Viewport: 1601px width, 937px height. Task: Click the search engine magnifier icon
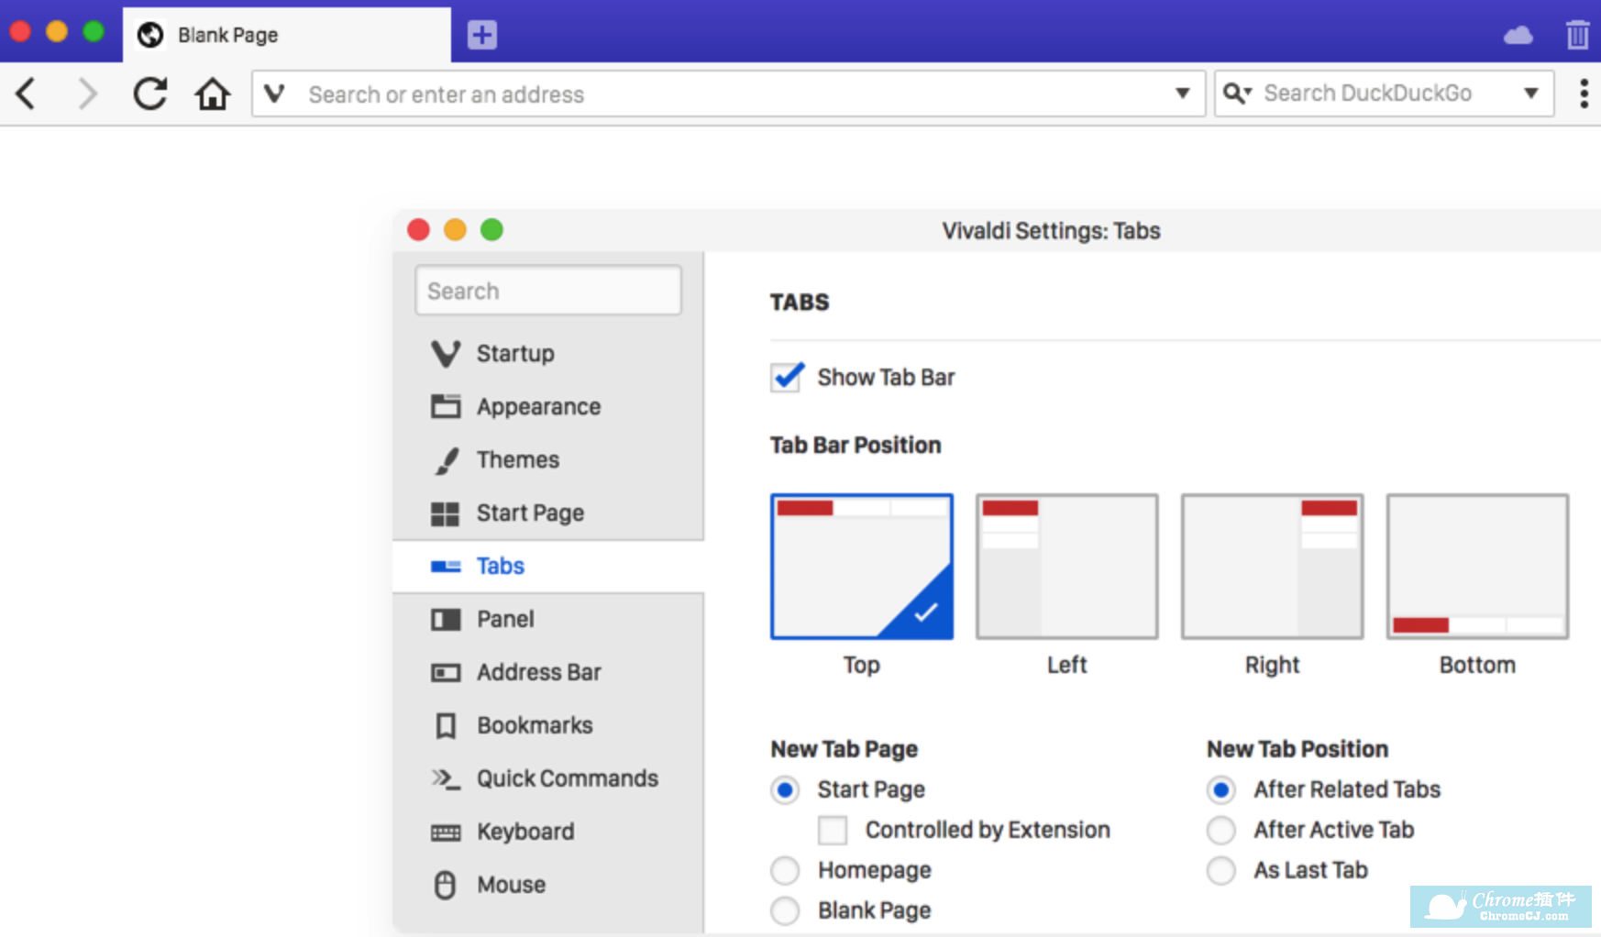[1237, 93]
